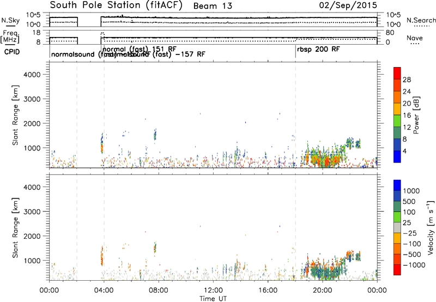The image size is (436, 302).
Task: Click the "-25" tick on the Velocity colorbar
Action: coord(410,233)
